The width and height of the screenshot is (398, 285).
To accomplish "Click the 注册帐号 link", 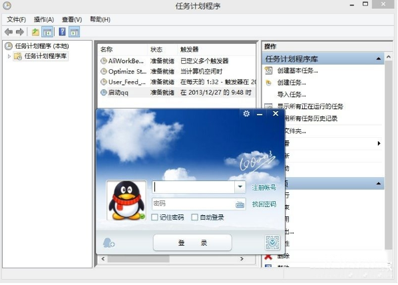I will [264, 188].
